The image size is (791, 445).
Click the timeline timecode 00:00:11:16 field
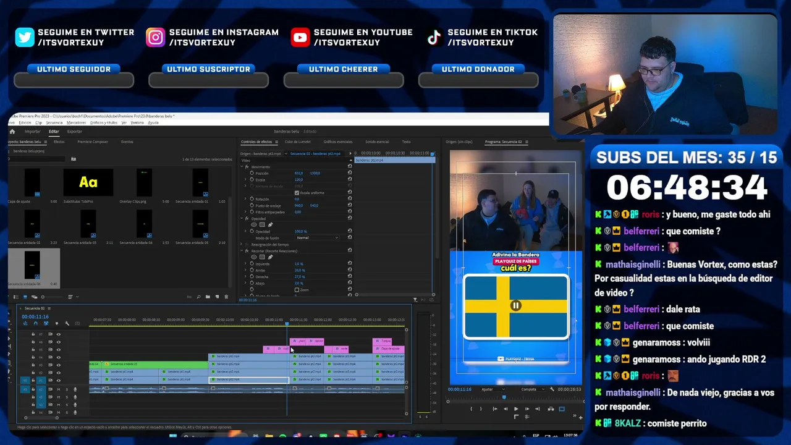(35, 316)
